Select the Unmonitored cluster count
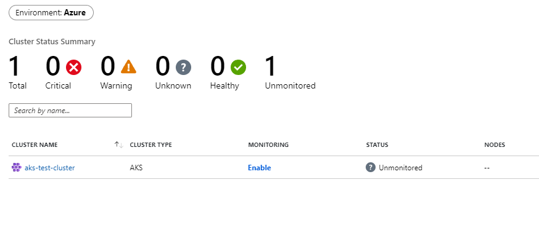 (271, 67)
